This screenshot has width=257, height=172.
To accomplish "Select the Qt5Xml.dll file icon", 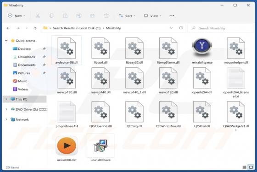I will point(202,112).
